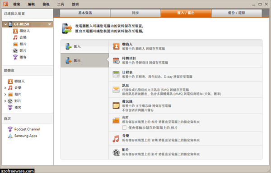271x173 pixels.
Task: Click the Kies logo in title bar
Action: coord(6,4)
